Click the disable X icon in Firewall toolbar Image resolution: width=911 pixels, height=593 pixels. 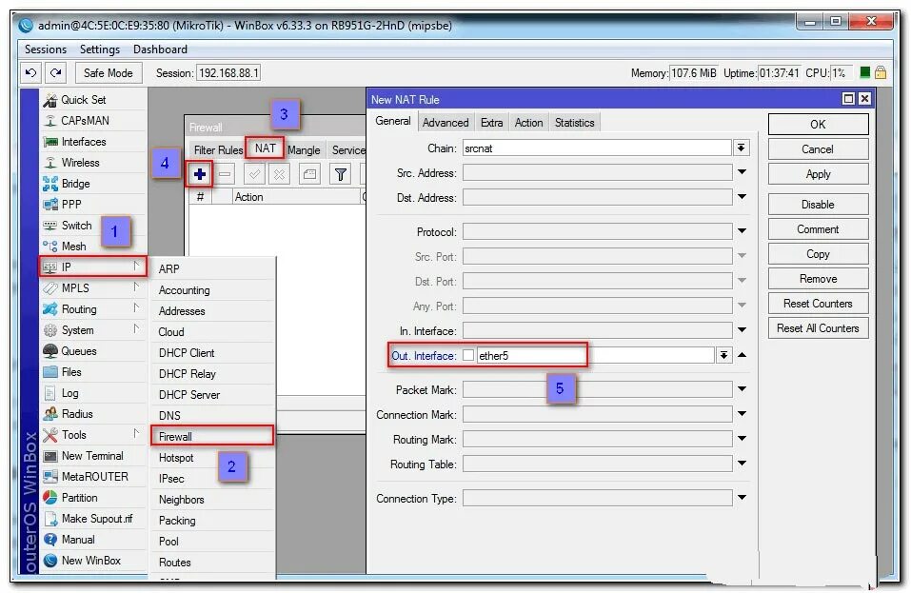tap(280, 173)
